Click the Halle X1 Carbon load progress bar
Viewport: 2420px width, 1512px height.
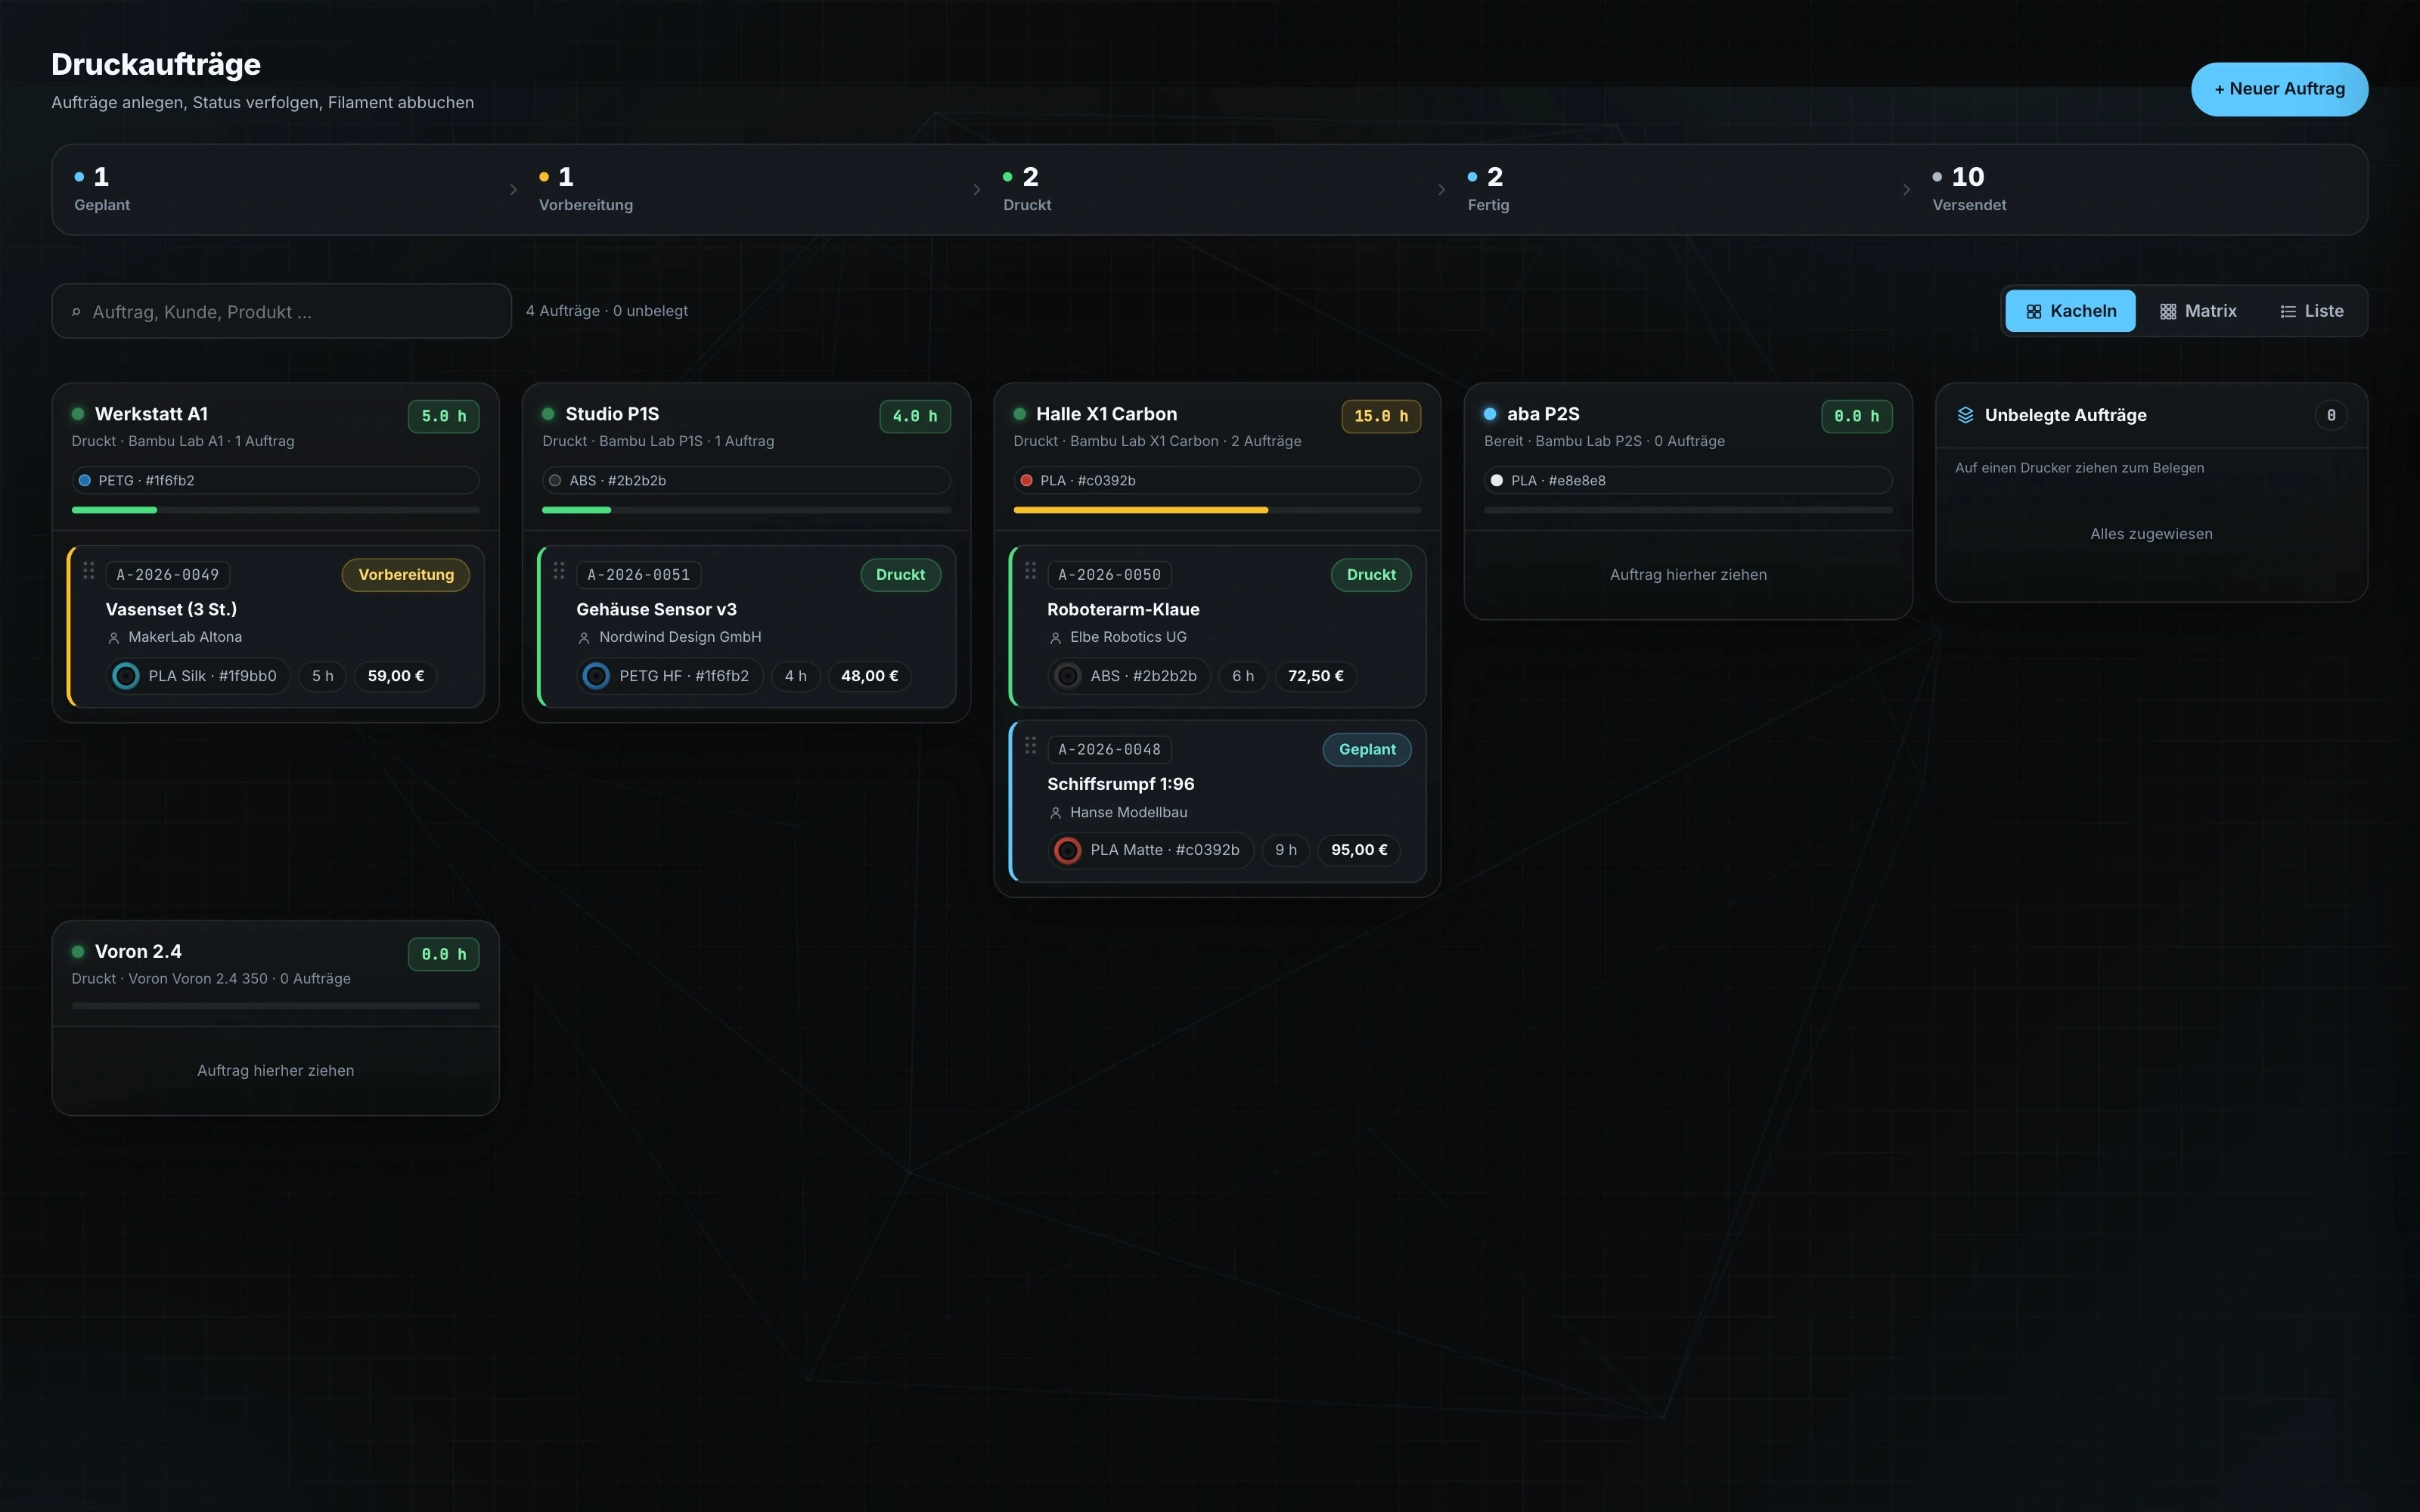pos(1217,510)
